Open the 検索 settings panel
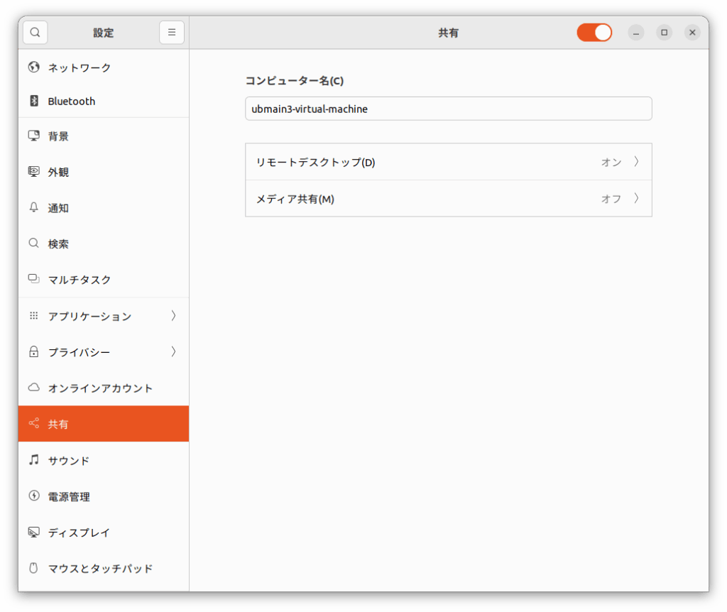 (104, 244)
